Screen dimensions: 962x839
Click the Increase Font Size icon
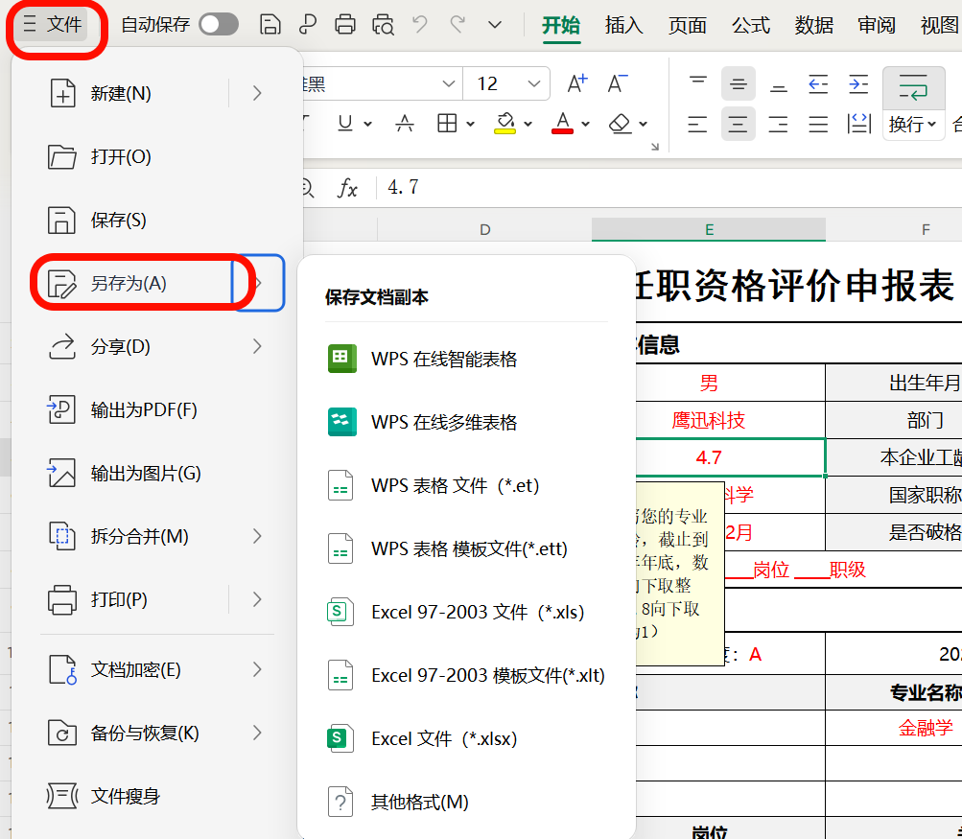coord(575,83)
